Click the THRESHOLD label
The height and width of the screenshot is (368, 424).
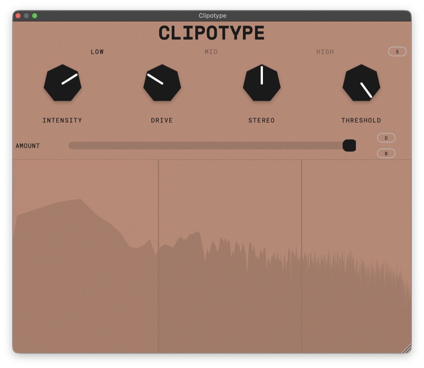coord(361,120)
